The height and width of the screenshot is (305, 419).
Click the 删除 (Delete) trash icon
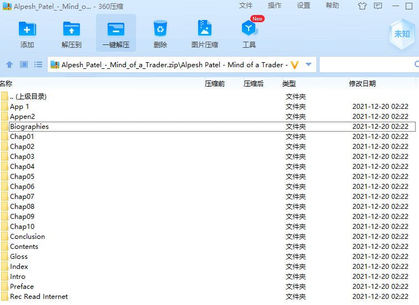[x=160, y=28]
